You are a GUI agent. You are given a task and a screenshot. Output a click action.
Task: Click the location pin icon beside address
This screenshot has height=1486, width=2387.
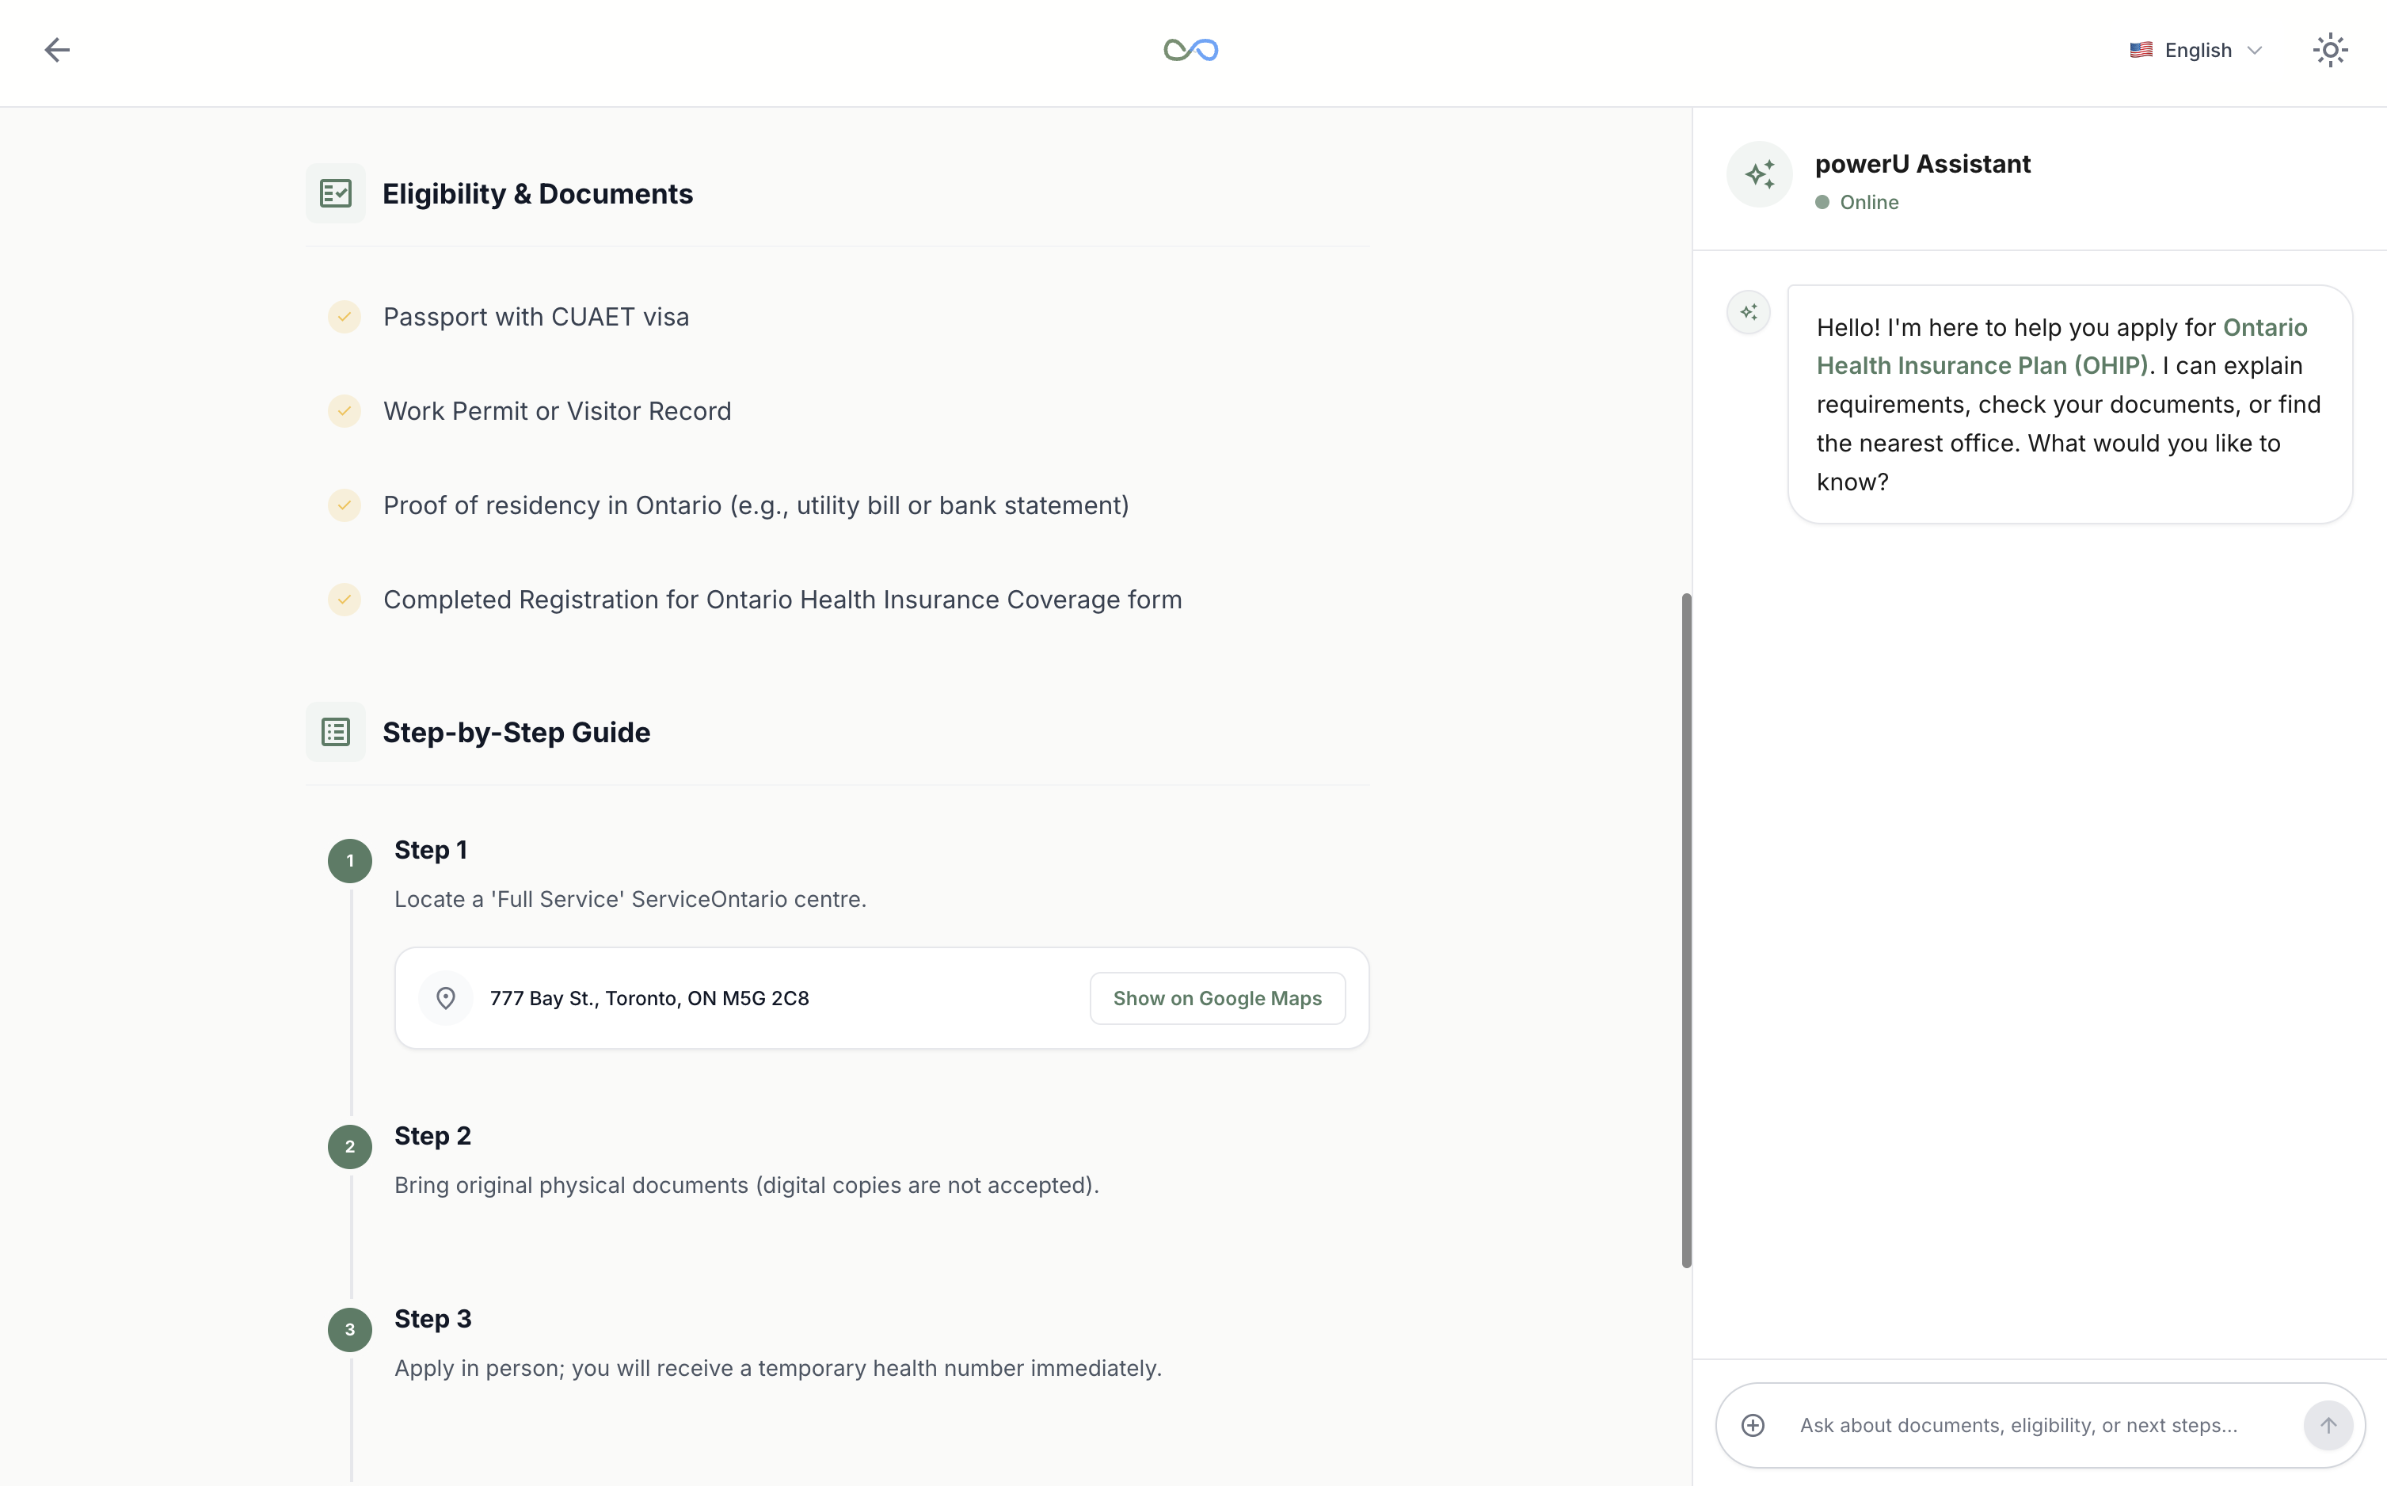[445, 999]
